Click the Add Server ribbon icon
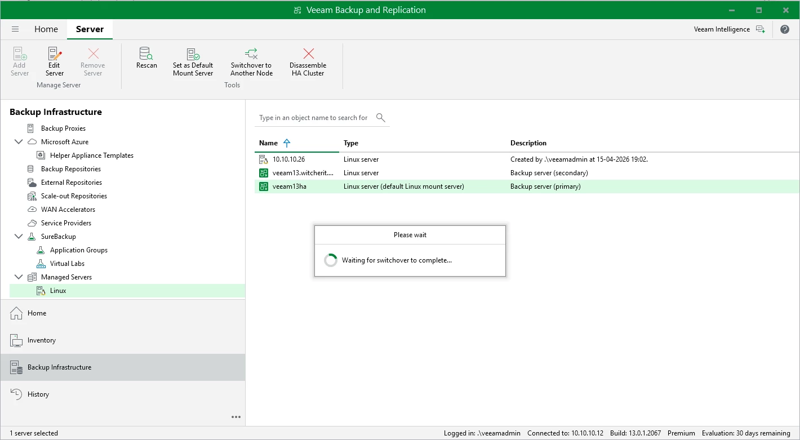 (x=20, y=54)
